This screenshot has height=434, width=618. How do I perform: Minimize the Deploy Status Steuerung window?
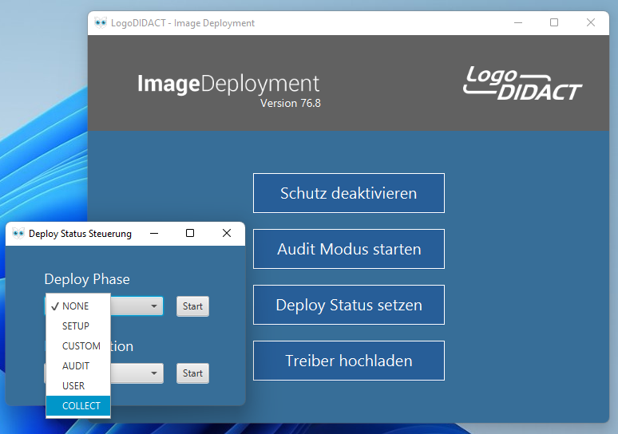[154, 233]
